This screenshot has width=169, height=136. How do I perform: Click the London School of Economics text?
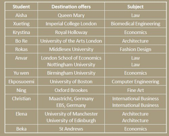(71, 58)
